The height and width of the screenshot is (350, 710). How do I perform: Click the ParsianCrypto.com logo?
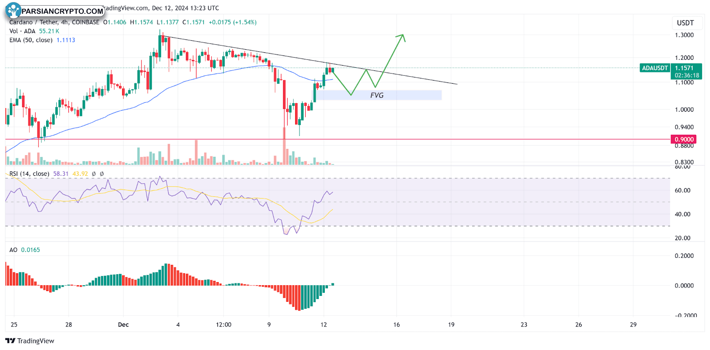click(55, 11)
